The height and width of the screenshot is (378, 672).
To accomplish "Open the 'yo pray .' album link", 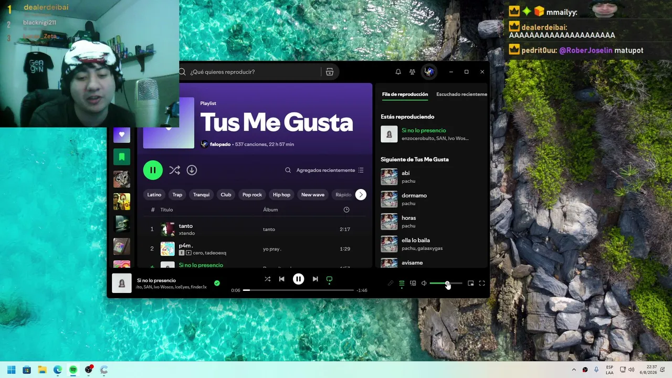I will (x=272, y=249).
